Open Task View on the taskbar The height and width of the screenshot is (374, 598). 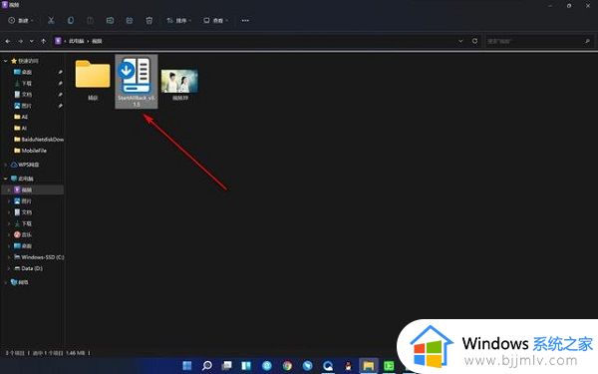coord(227,366)
